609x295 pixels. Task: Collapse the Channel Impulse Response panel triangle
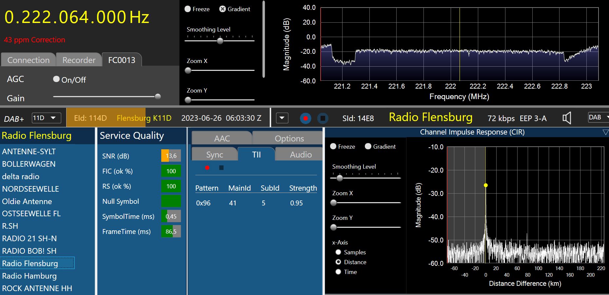coord(605,132)
